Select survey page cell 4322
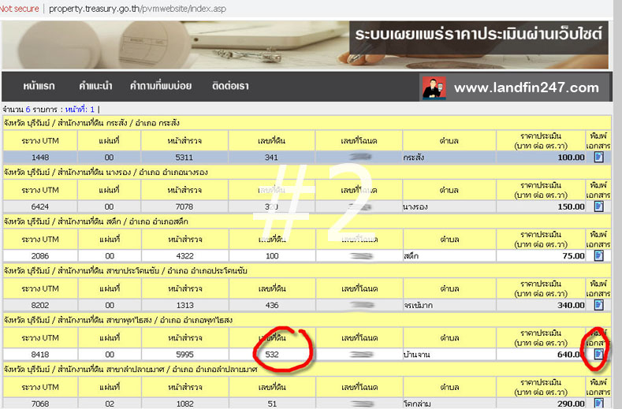 pos(184,255)
